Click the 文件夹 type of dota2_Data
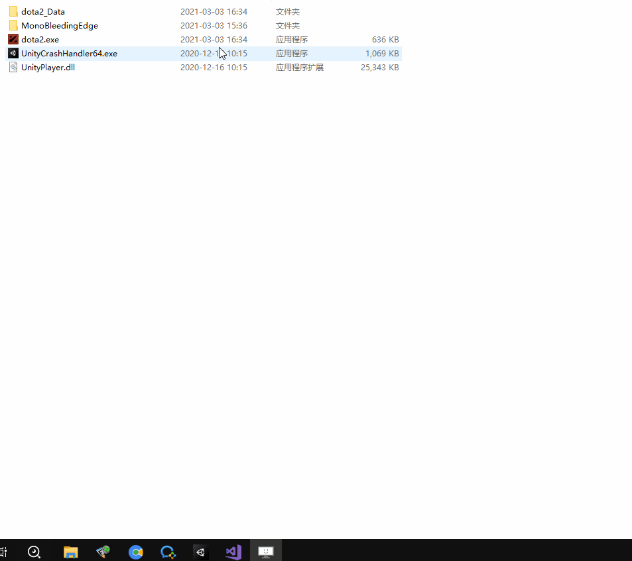Image resolution: width=632 pixels, height=561 pixels. 288,12
